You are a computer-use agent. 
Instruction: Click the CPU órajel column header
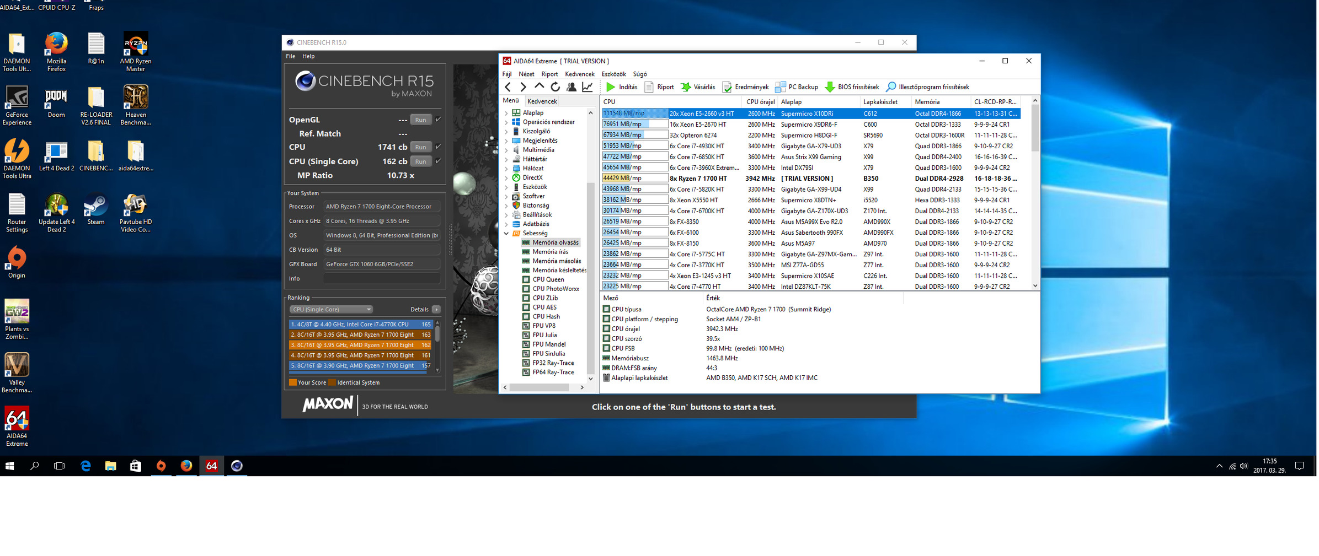pyautogui.click(x=760, y=102)
